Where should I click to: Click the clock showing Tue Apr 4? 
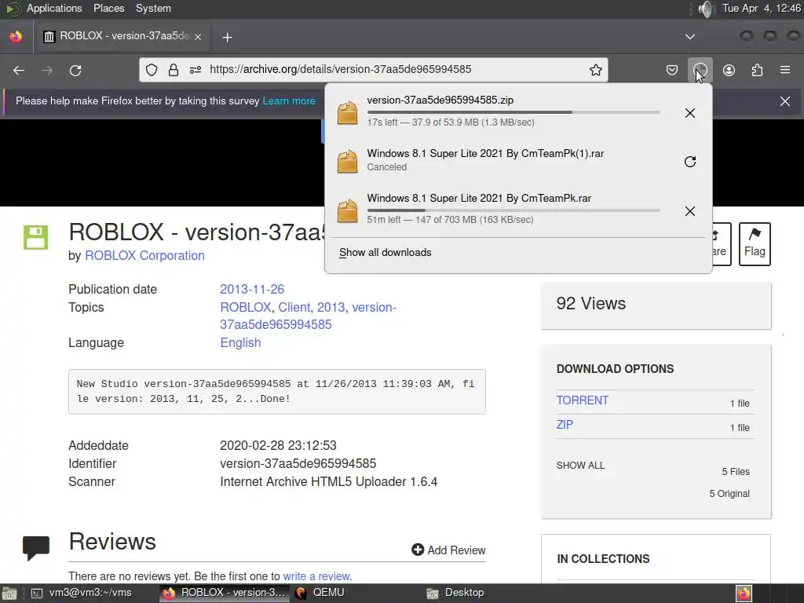click(762, 8)
